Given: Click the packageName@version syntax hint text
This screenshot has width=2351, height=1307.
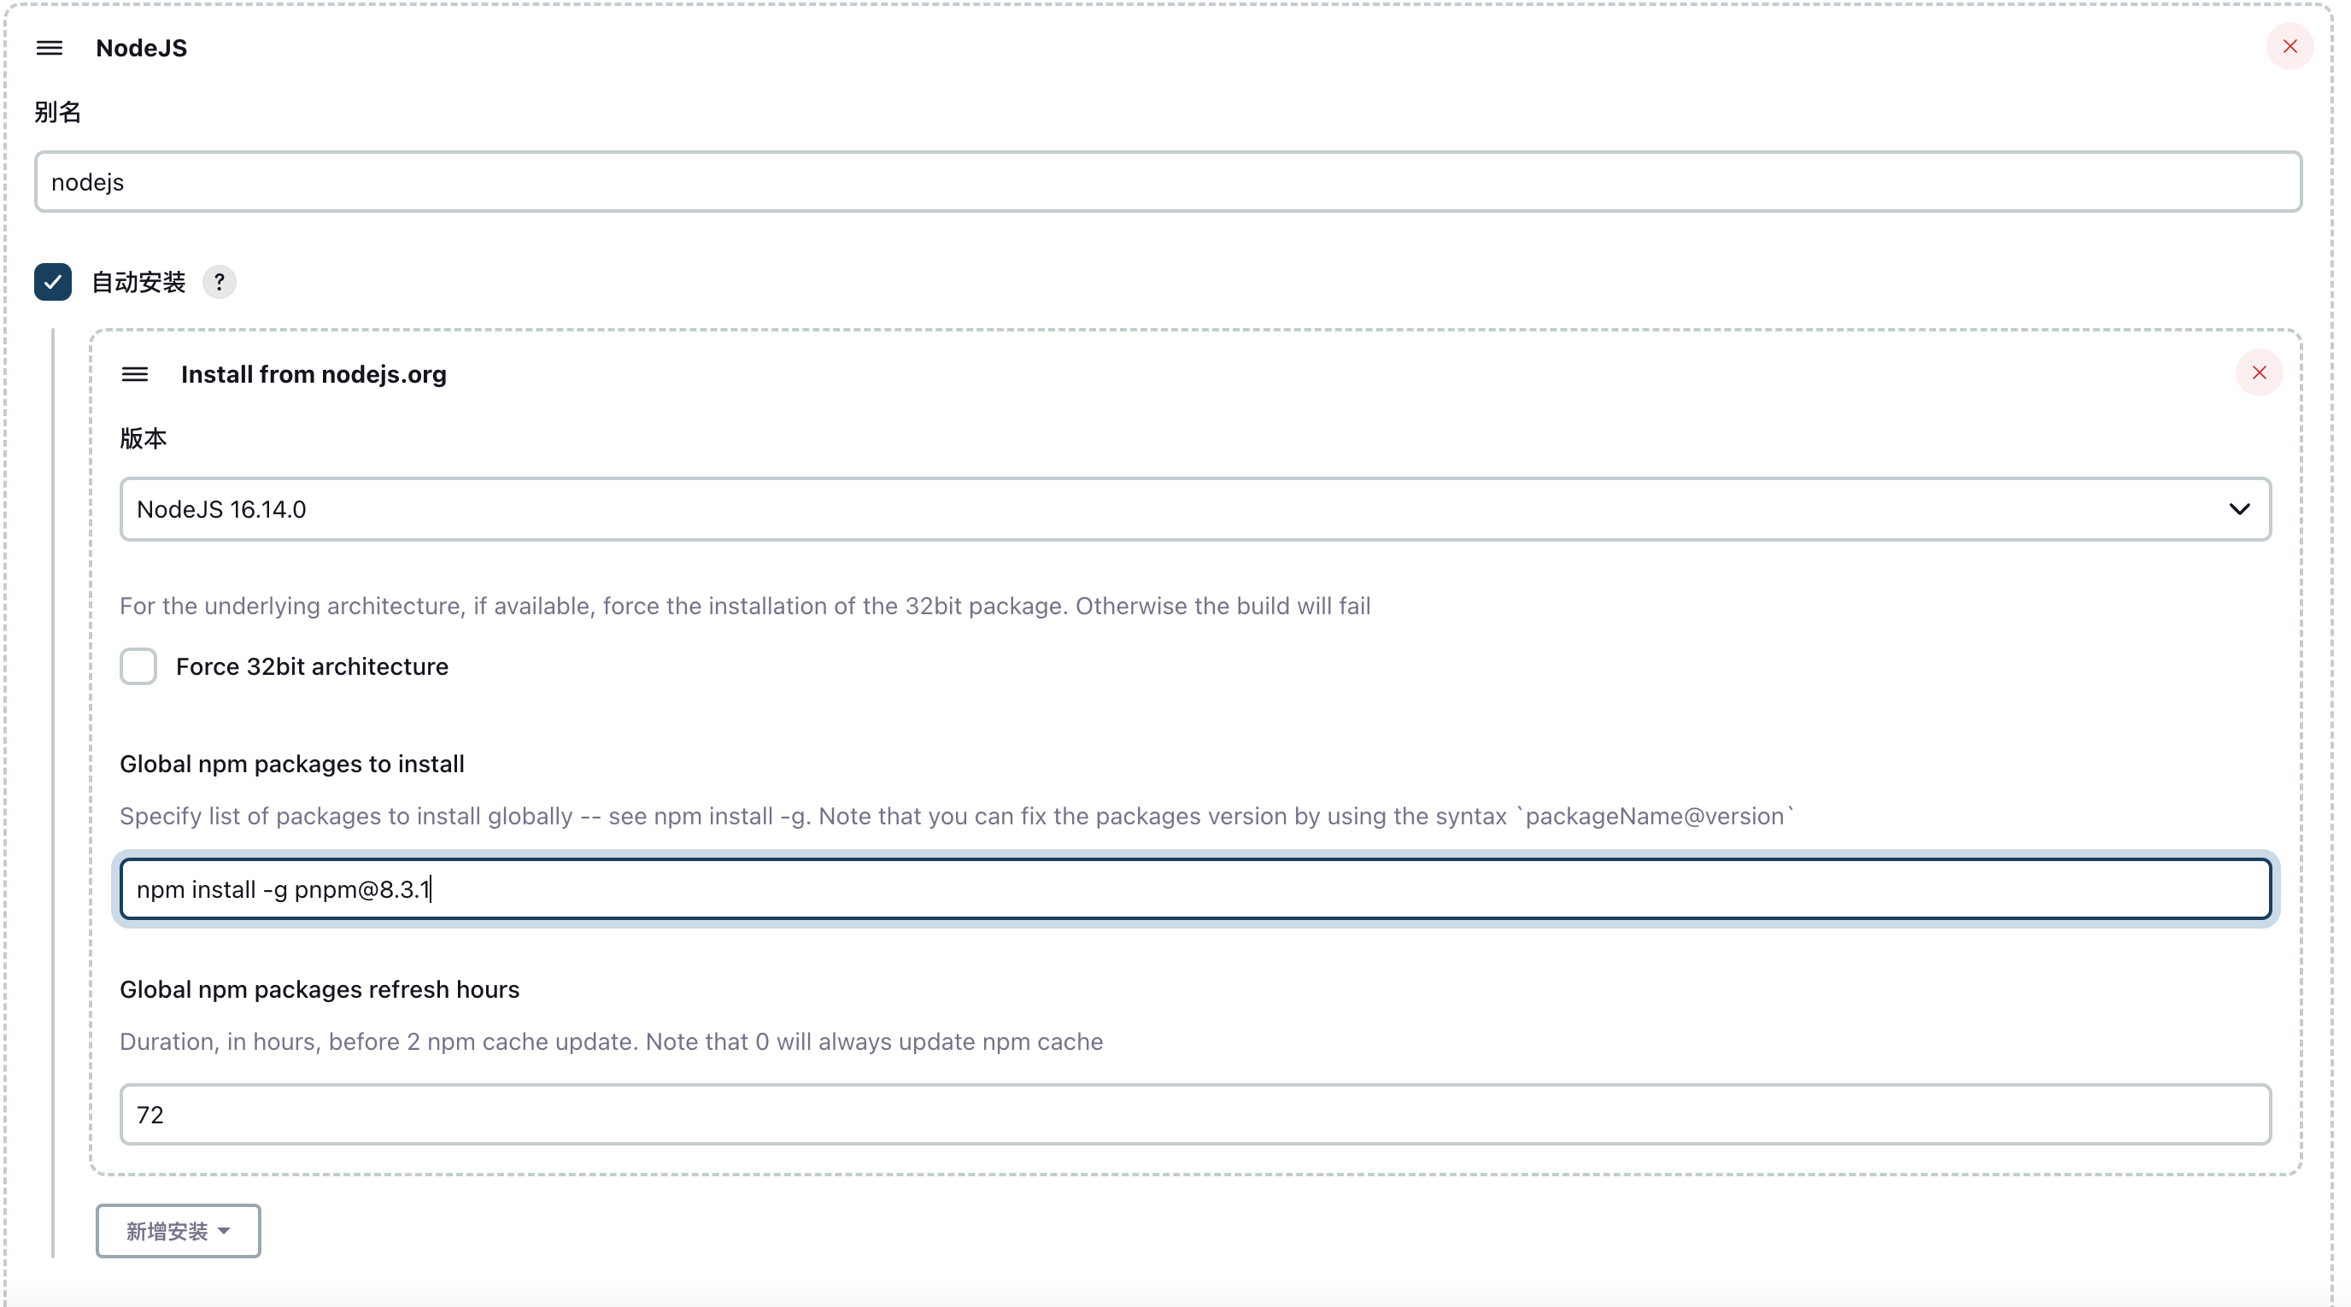Looking at the screenshot, I should point(957,816).
